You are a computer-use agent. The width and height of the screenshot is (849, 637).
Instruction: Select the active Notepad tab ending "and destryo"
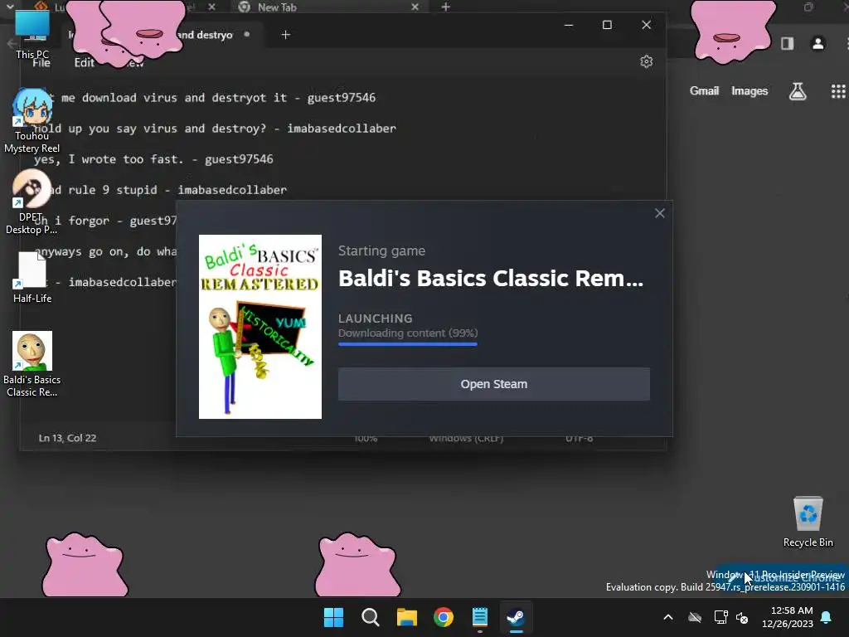click(163, 35)
